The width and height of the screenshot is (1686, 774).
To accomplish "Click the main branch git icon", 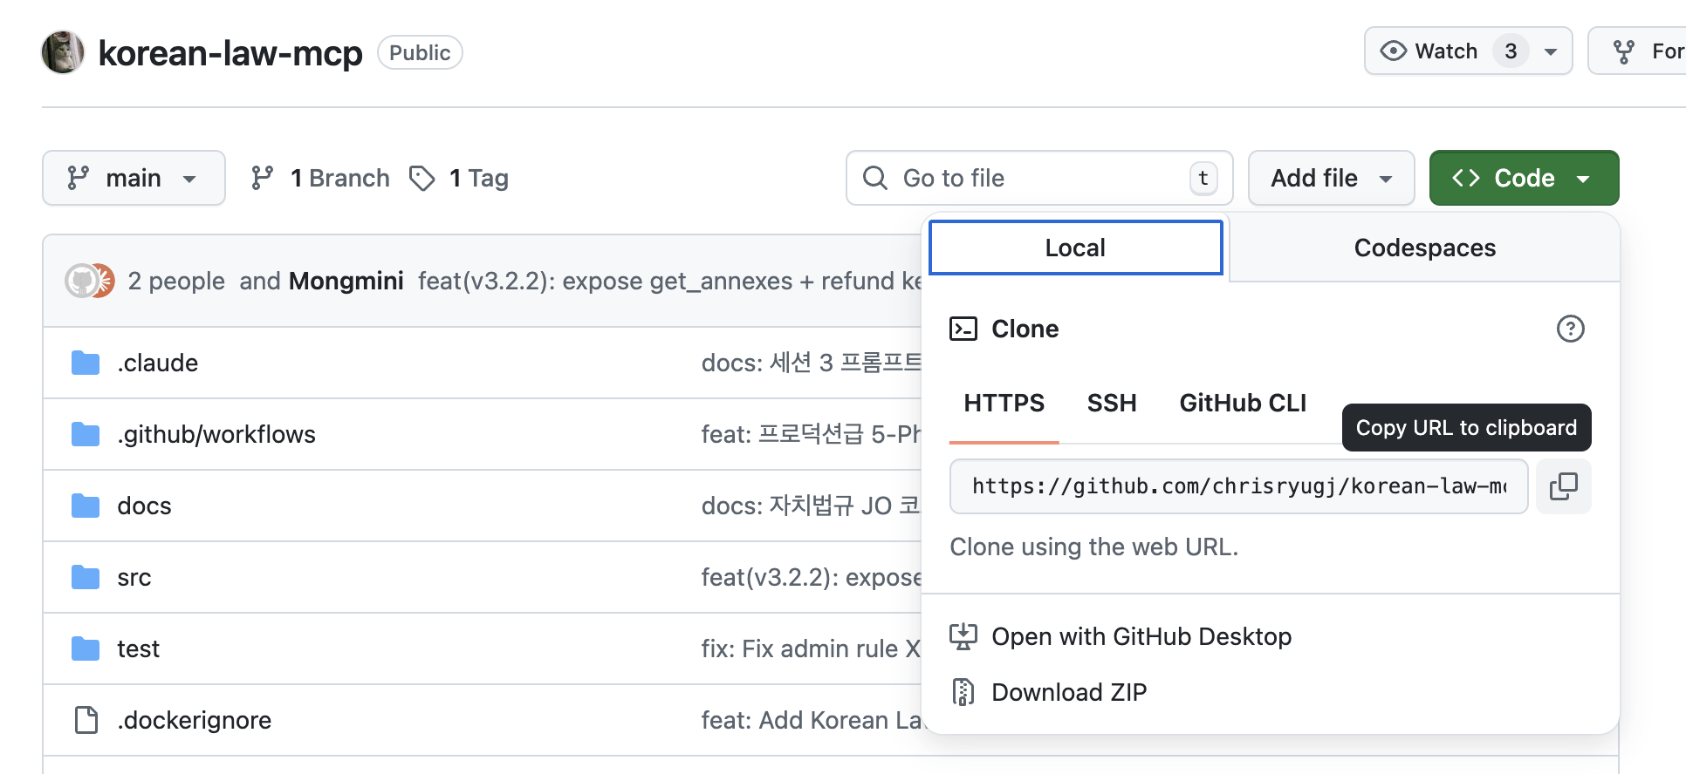I will 79,178.
